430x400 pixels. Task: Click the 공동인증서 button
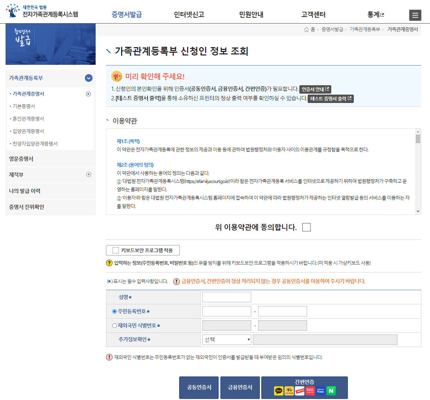click(199, 388)
